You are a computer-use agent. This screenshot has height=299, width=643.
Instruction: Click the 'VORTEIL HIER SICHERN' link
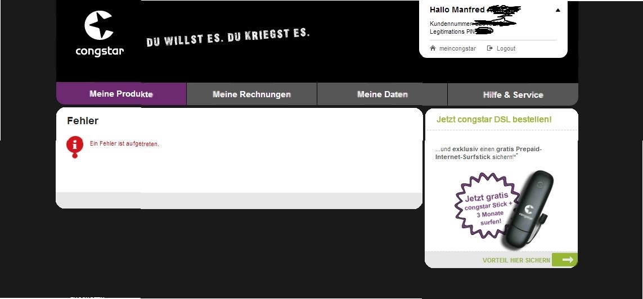[x=516, y=260]
